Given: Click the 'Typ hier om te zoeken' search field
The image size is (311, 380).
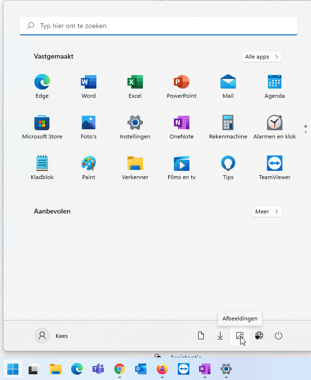Looking at the screenshot, I should [x=158, y=26].
